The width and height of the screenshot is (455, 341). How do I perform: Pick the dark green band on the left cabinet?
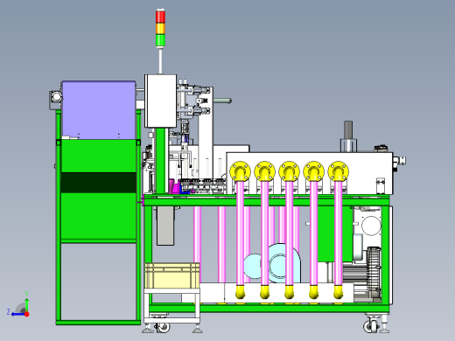(x=99, y=183)
